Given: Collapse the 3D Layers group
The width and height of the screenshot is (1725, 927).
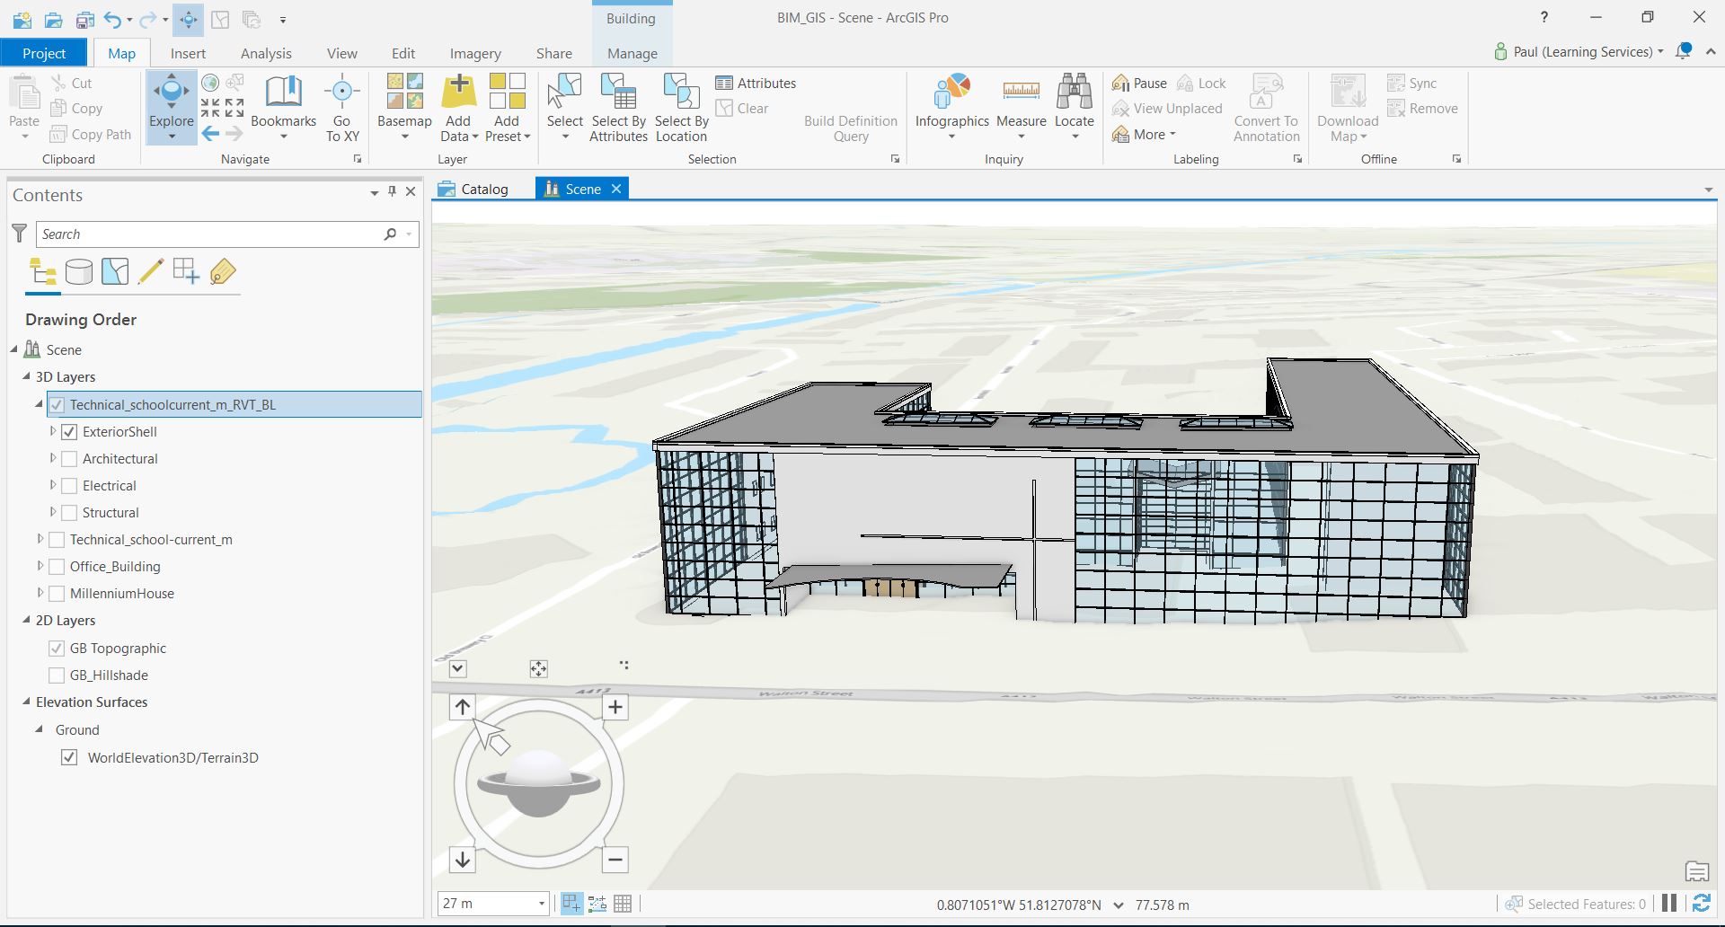Looking at the screenshot, I should [x=25, y=376].
